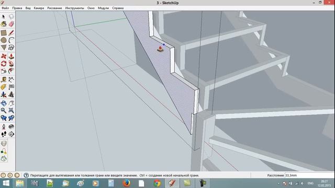The width and height of the screenshot is (335, 188).
Task: Pick the Polygon tool
Action: (4, 48)
